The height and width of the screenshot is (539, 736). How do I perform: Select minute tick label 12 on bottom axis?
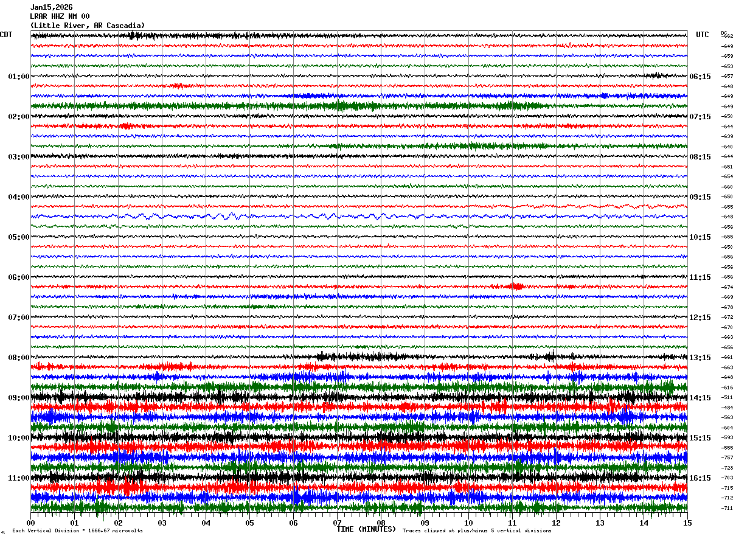[557, 523]
